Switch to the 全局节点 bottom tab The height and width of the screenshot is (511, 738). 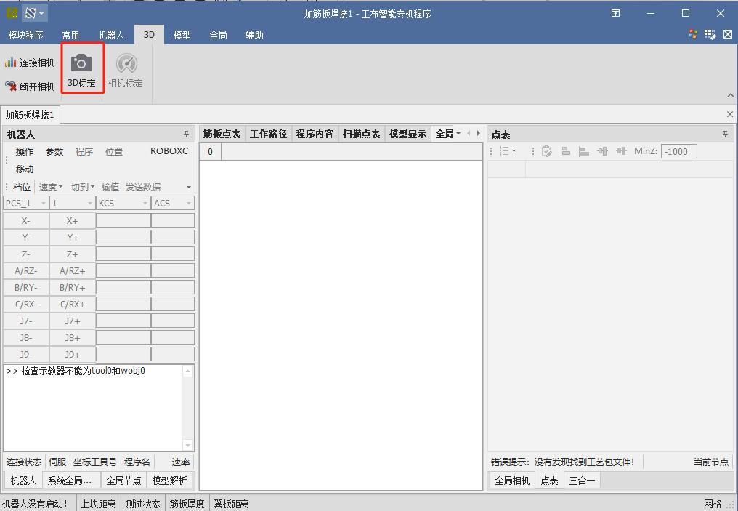click(x=123, y=480)
